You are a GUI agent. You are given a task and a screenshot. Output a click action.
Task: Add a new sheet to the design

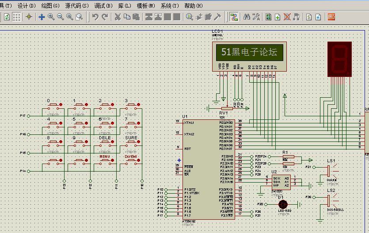(278, 17)
